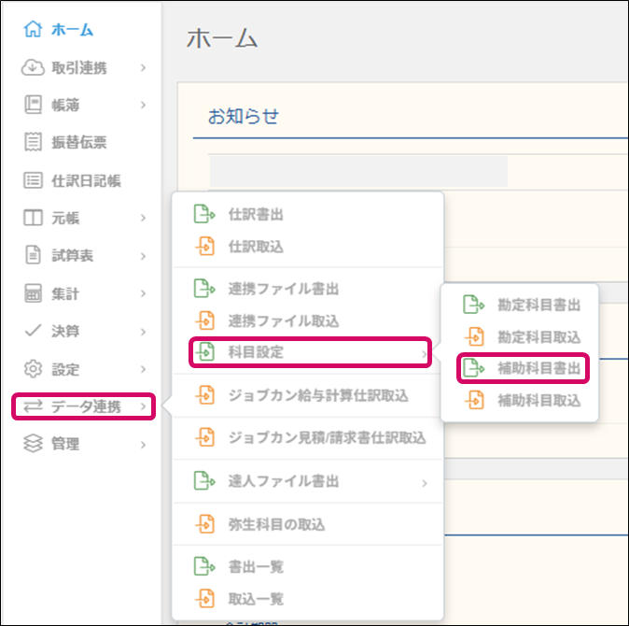Screen dimensions: 629x626
Task: Click the 元帳 ledger icon
Action: point(33,219)
